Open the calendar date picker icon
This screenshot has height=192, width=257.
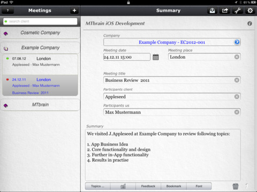coord(156,57)
